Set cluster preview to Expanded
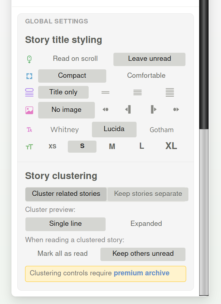The image size is (221, 304). tap(146, 224)
